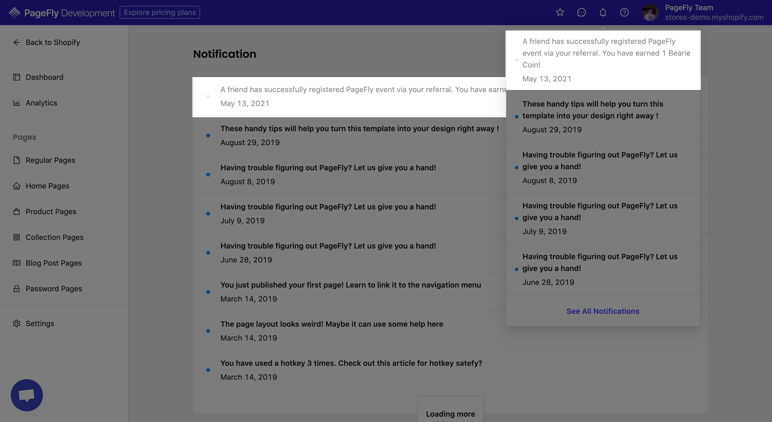Open popup notification dated July 9, 2019
772x422 pixels.
(x=603, y=218)
